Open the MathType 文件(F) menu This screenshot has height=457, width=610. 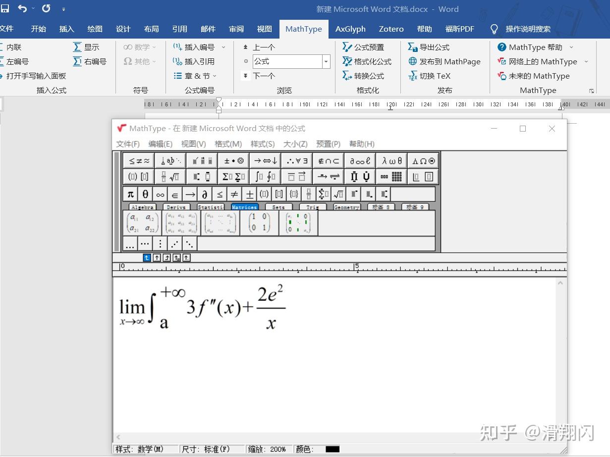pyautogui.click(x=128, y=144)
